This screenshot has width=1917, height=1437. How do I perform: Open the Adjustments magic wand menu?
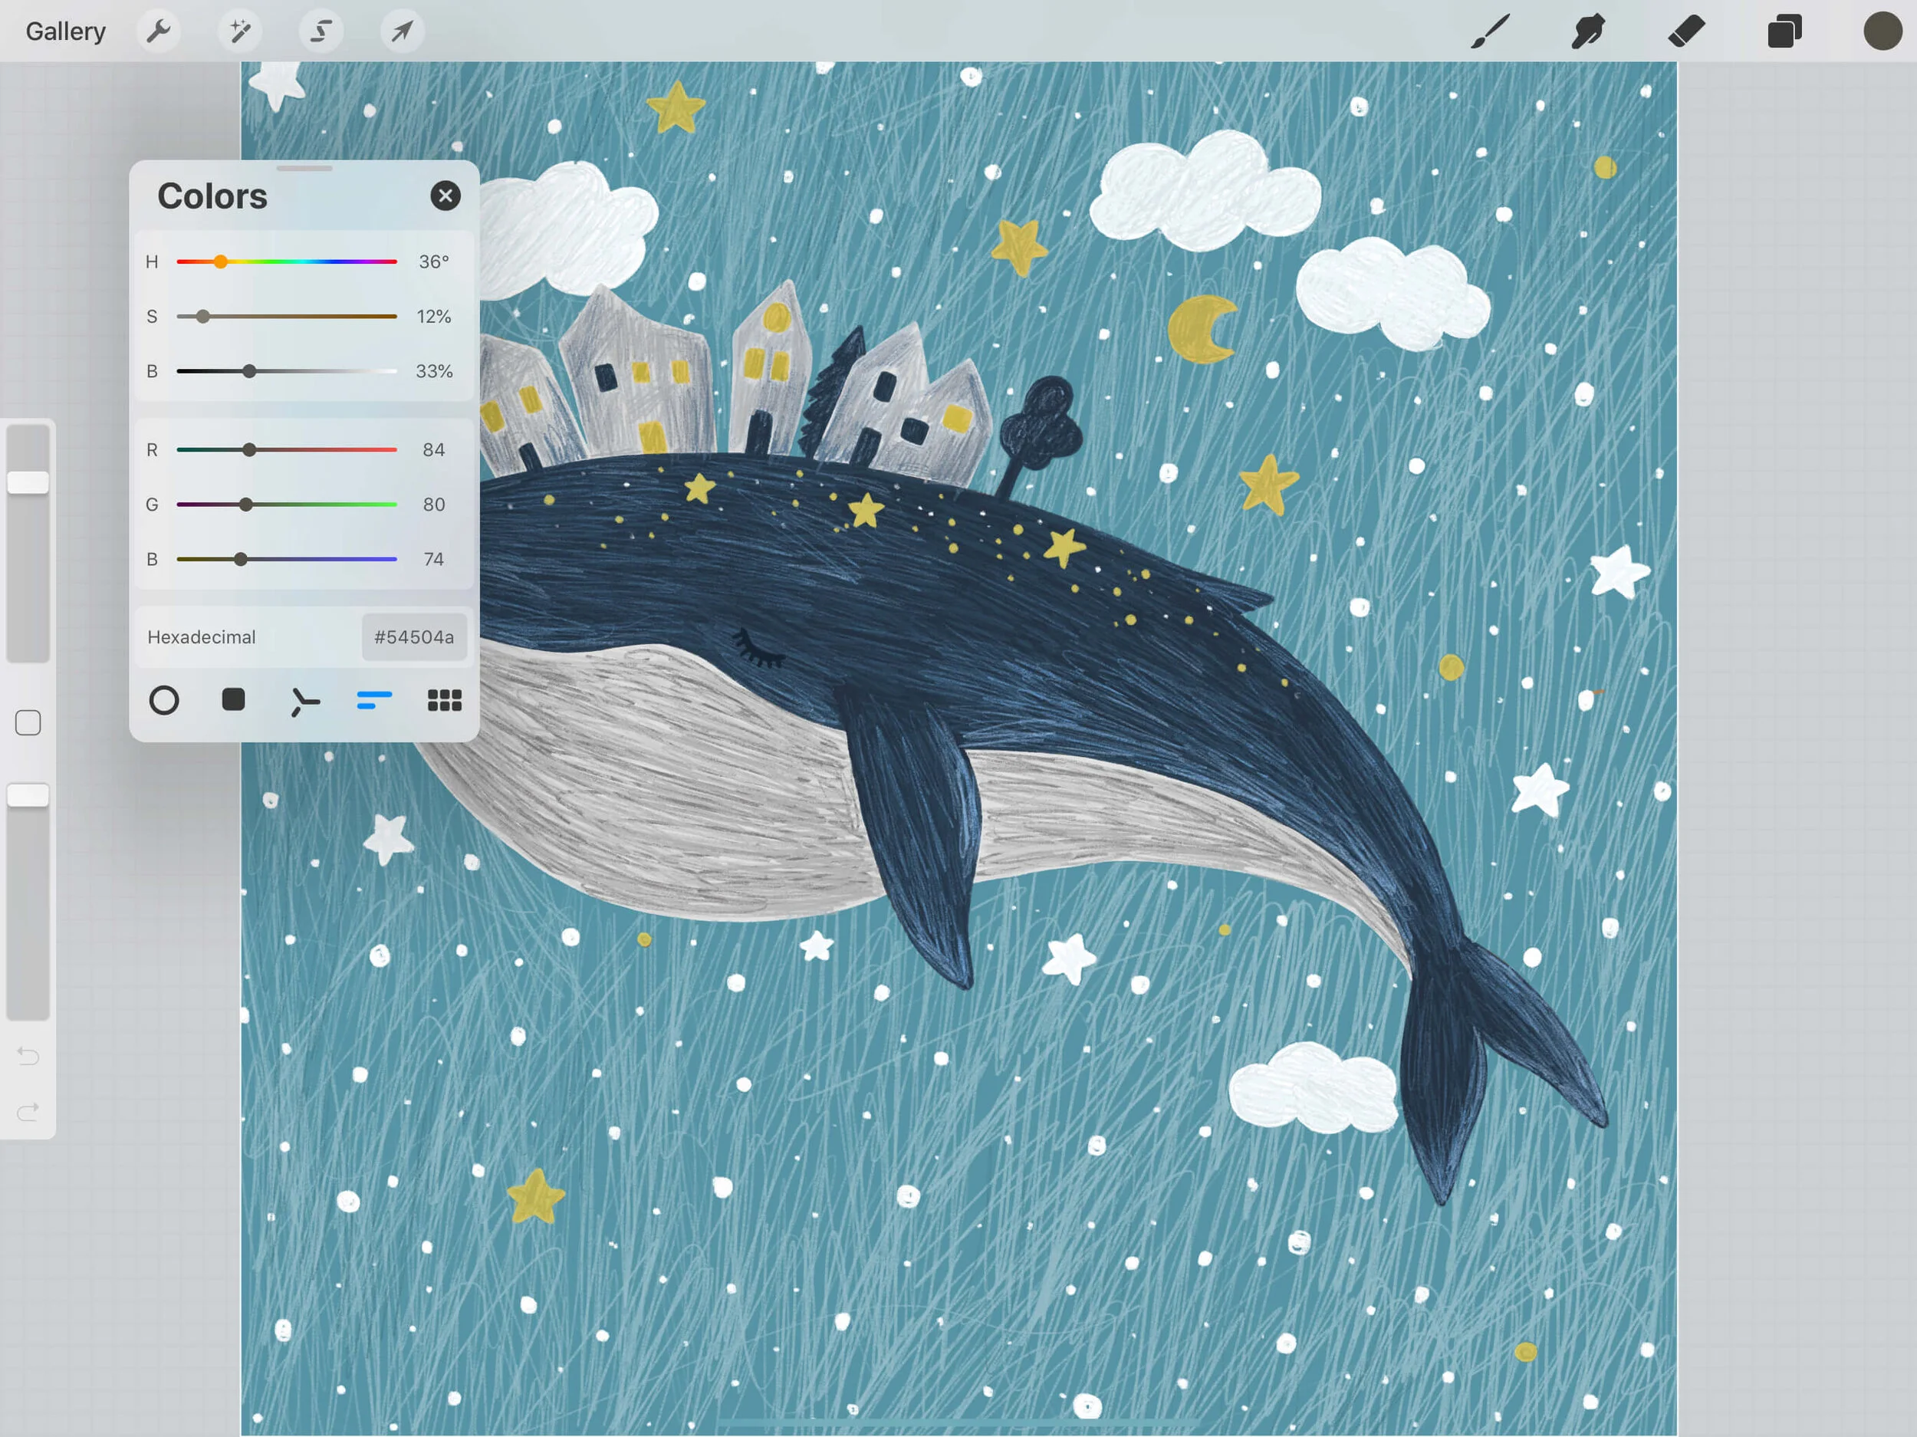point(239,32)
